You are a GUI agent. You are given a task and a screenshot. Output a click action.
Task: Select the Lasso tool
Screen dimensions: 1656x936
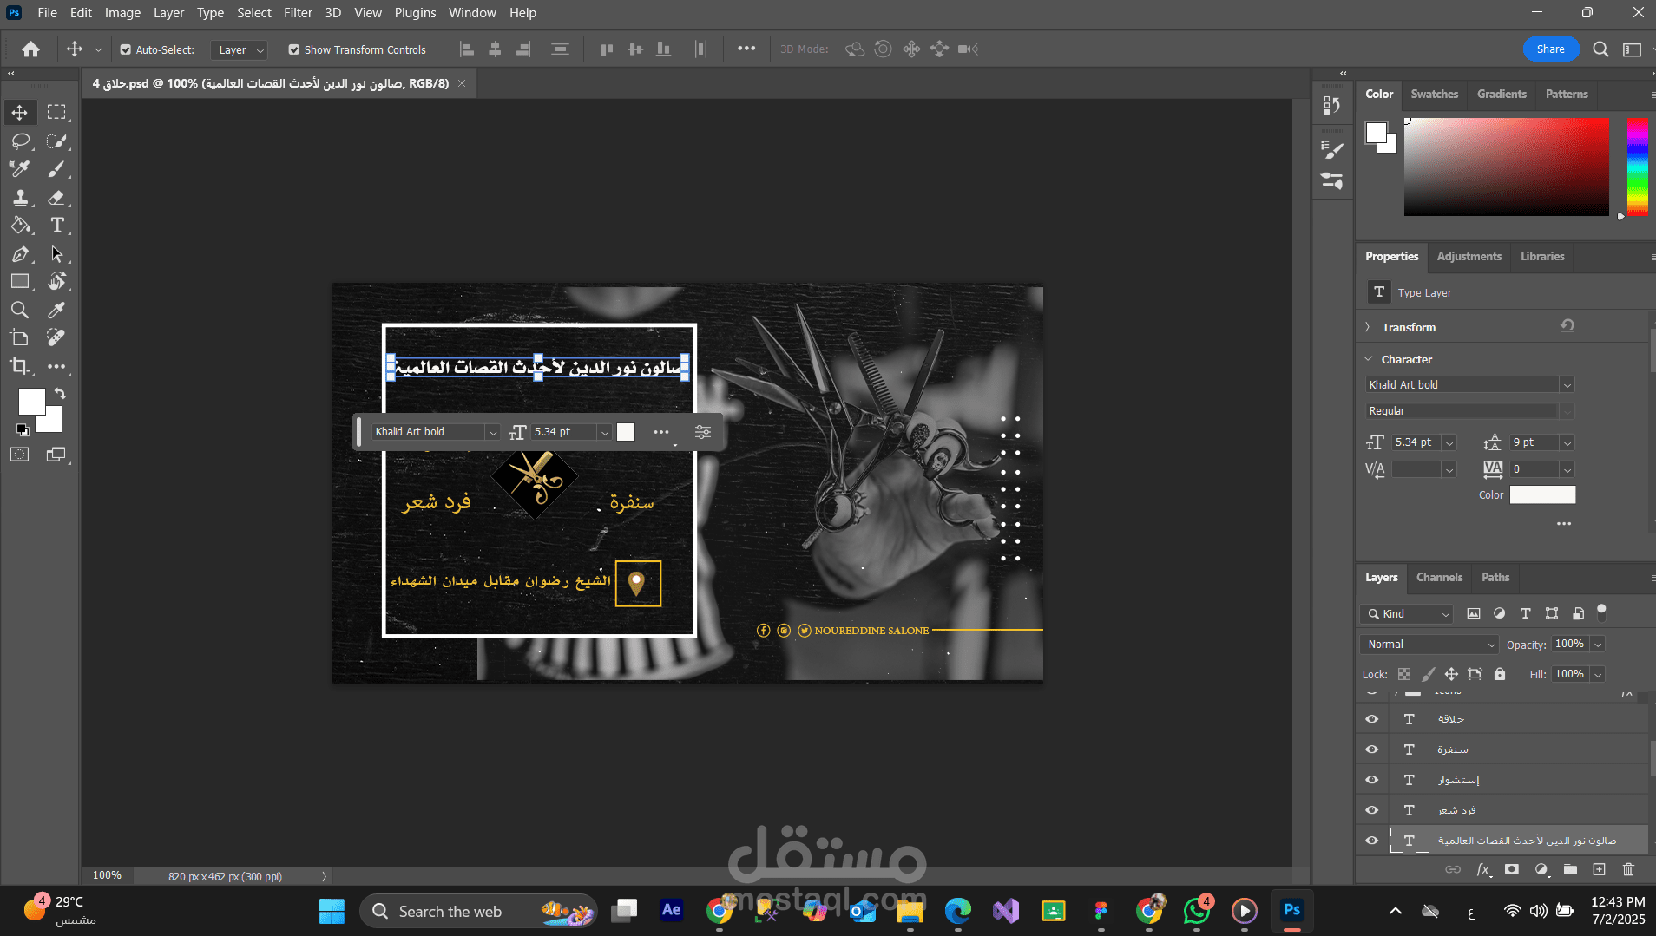pyautogui.click(x=19, y=141)
